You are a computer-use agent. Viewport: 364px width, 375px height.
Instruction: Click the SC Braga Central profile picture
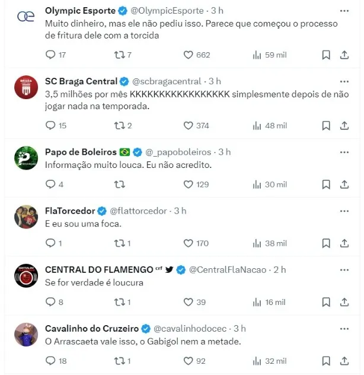coord(25,87)
